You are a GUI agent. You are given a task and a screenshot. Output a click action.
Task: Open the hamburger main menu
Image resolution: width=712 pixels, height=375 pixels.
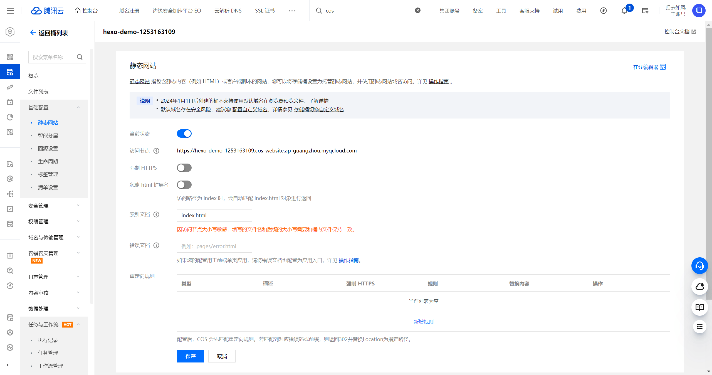10,11
